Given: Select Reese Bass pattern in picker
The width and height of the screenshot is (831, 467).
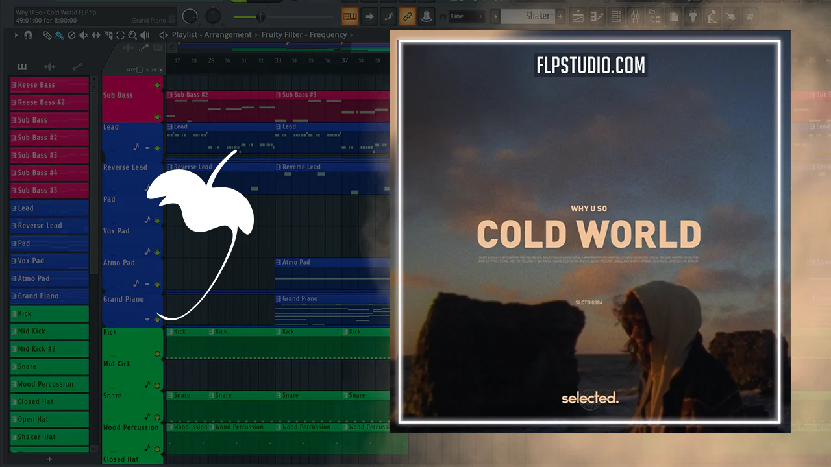Looking at the screenshot, I should (x=49, y=85).
